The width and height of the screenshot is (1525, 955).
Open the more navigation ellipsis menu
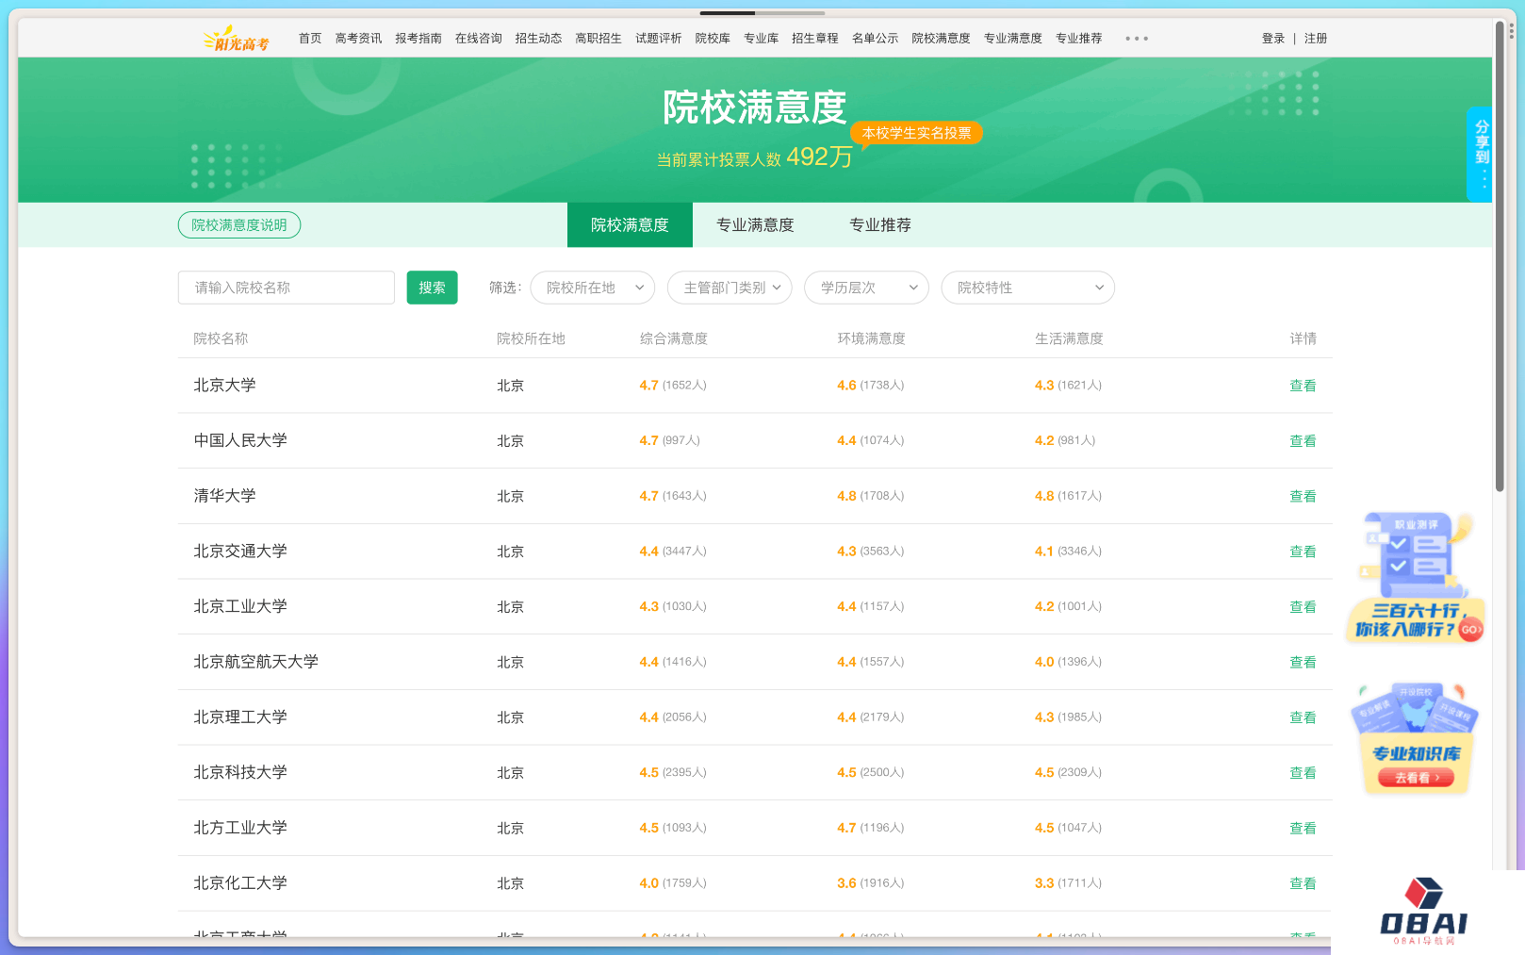coord(1137,39)
